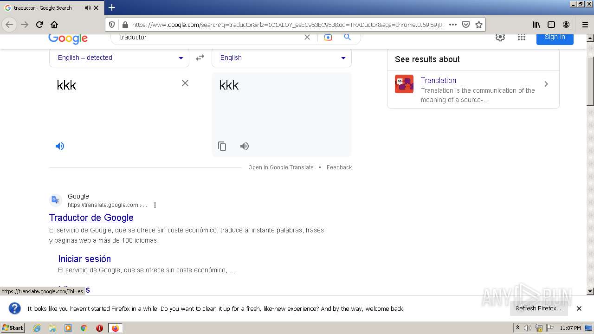Open tracking protection shield icon
This screenshot has width=594, height=334.
(112, 25)
